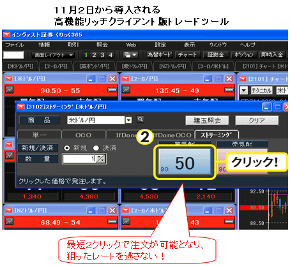This screenshot has height=266, width=290.
Task: Open the 取引 menu
Action: click(x=73, y=45)
